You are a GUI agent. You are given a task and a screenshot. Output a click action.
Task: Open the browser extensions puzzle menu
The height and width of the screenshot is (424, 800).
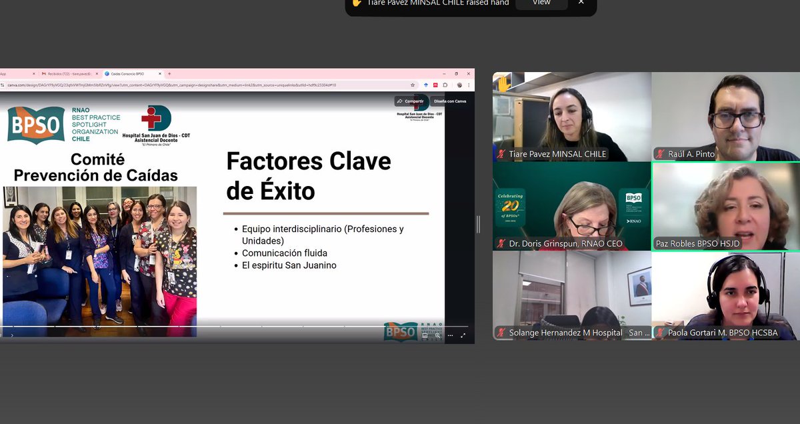coord(445,85)
